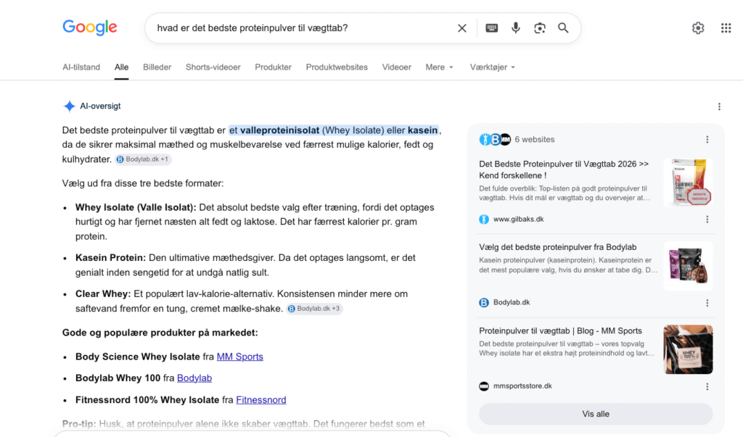Click the stacked site icons beside 6 websites
The height and width of the screenshot is (437, 743).
pos(495,139)
